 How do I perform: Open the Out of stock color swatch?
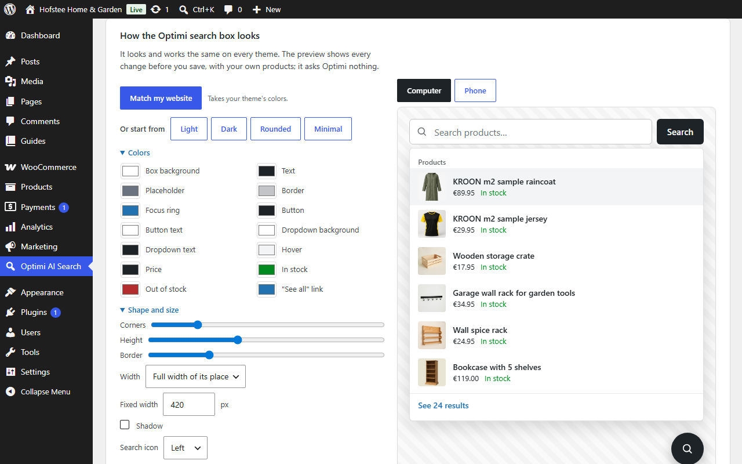click(x=130, y=289)
